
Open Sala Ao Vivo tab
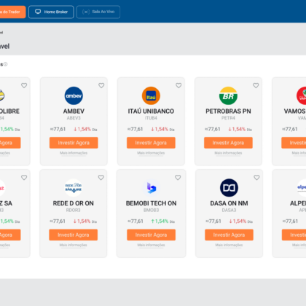click(98, 12)
